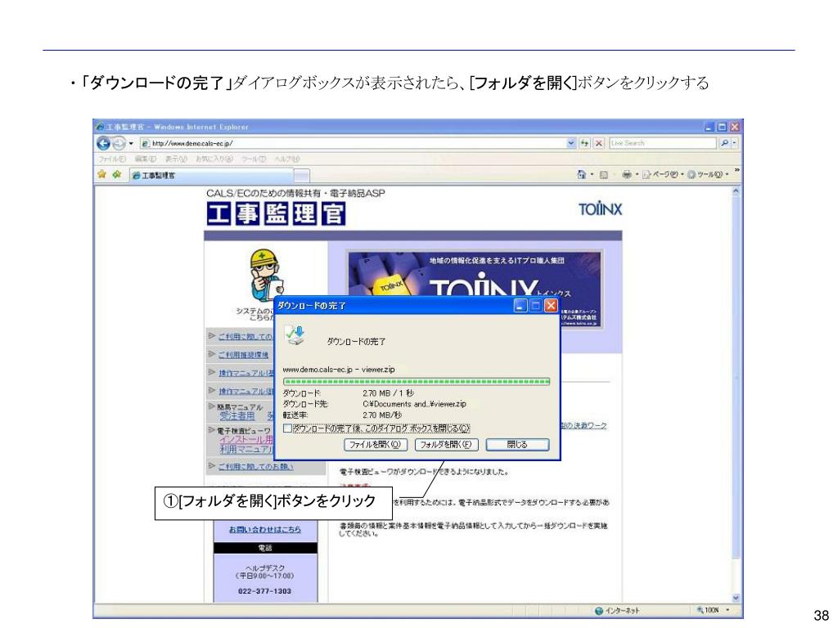Expand the address bar history dropdown
The width and height of the screenshot is (838, 628).
pos(570,143)
